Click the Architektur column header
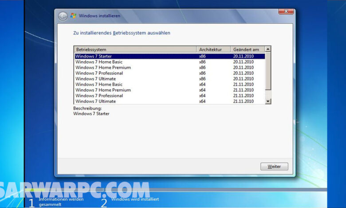This screenshot has width=346, height=208. point(213,49)
